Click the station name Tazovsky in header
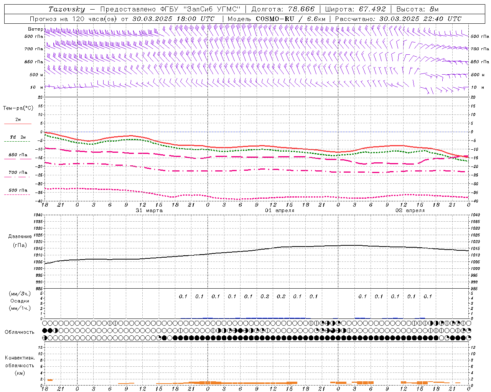 pyautogui.click(x=67, y=9)
